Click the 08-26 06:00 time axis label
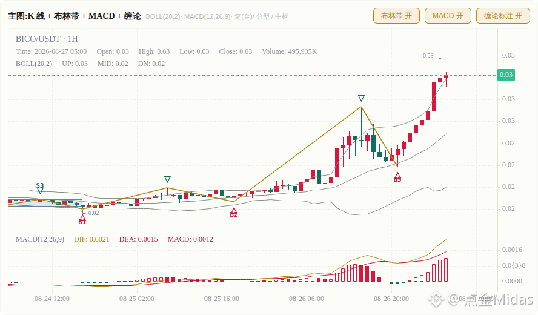 pos(307,299)
